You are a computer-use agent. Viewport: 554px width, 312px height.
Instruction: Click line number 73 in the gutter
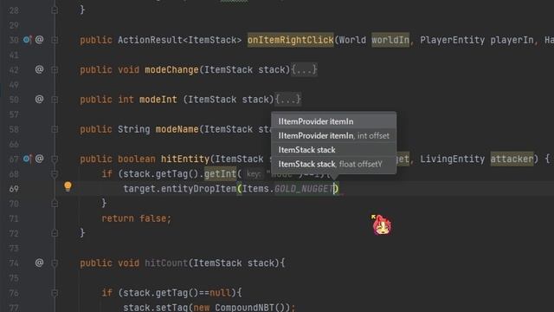click(14, 249)
